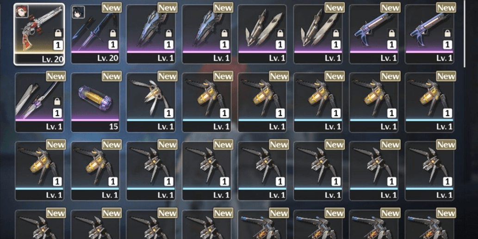Select the blue pistol at the top row's end
The height and width of the screenshot is (239, 478).
click(429, 34)
